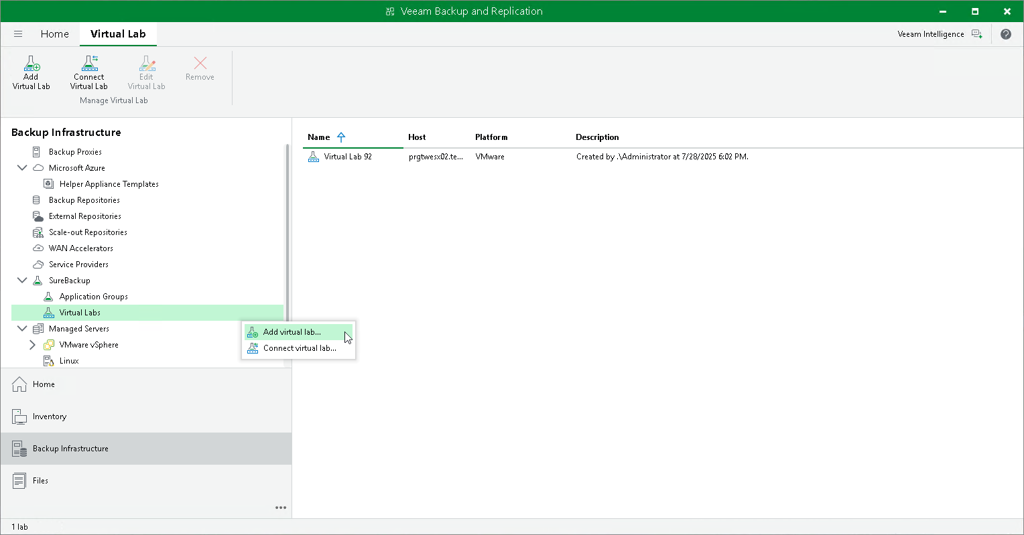The image size is (1024, 535).
Task: Close the Veeam Backup and Replication window
Action: pyautogui.click(x=1007, y=11)
